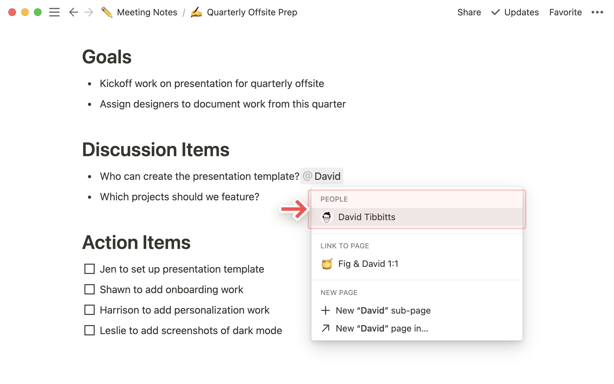Check 'Shawn to add onboarding work' box
This screenshot has width=614, height=384.
pos(90,289)
